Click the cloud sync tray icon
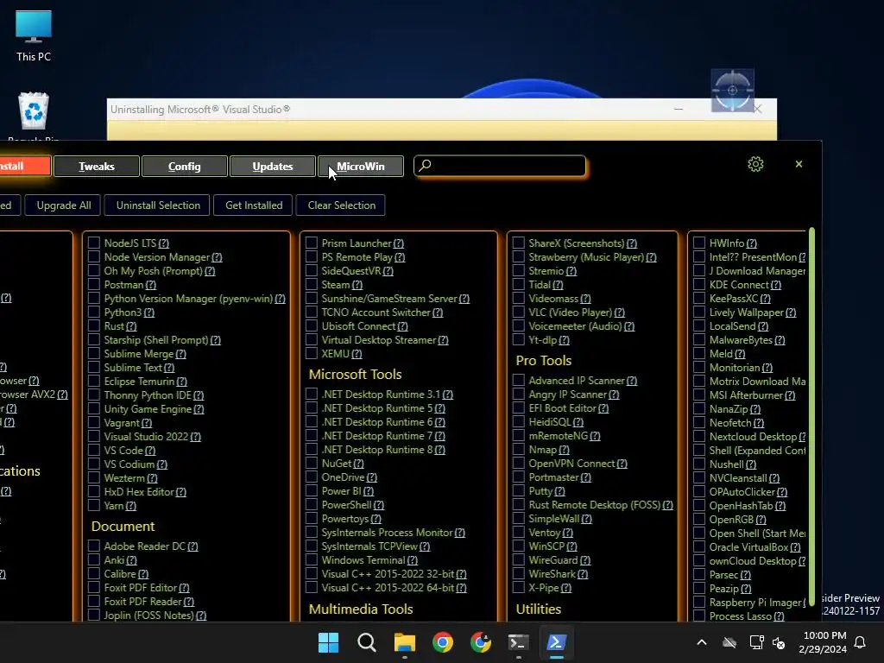 (x=729, y=642)
